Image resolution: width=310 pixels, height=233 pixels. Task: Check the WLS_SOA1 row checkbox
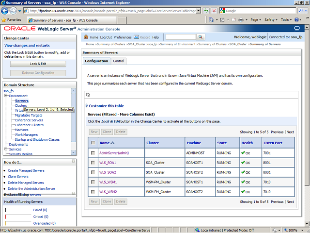[x=93, y=163]
